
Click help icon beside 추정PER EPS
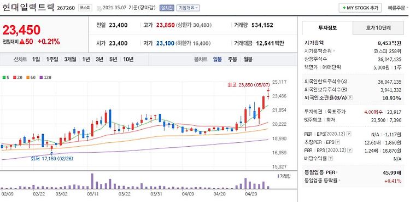(x=338, y=142)
